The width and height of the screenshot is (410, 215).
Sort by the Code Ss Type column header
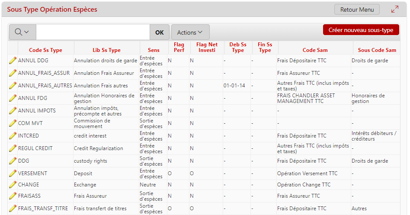tap(45, 50)
